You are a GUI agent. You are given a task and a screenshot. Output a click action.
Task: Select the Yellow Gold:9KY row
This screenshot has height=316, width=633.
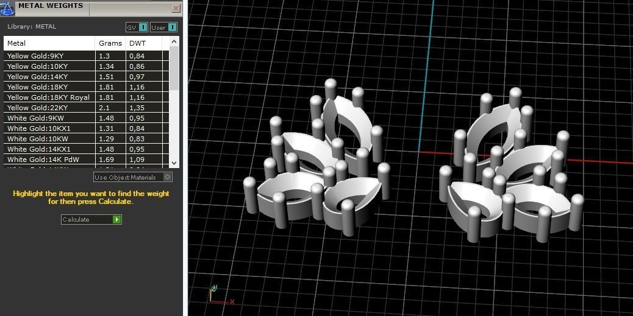click(87, 55)
